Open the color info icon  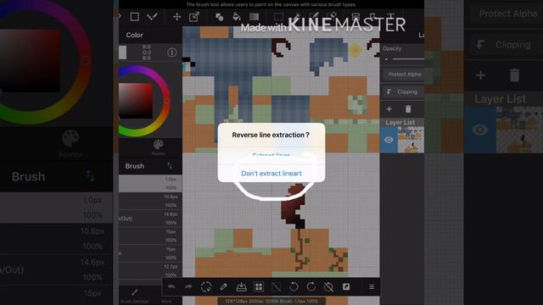tap(171, 53)
